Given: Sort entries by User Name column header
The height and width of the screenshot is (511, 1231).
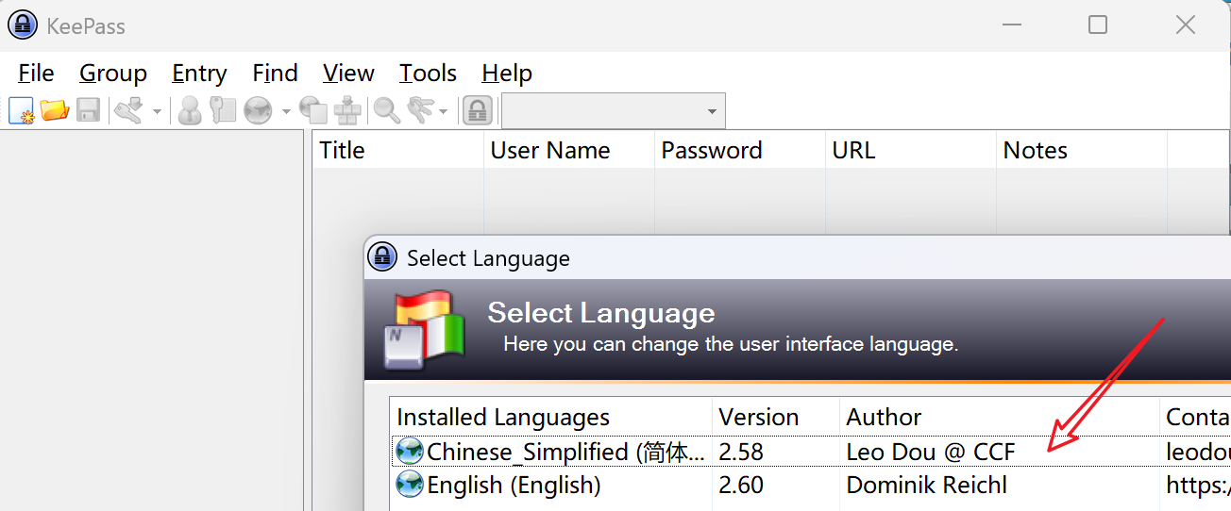Looking at the screenshot, I should click(x=569, y=150).
